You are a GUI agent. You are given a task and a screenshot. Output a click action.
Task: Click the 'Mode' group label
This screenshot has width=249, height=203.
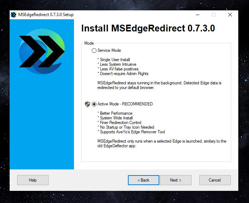[x=89, y=43]
